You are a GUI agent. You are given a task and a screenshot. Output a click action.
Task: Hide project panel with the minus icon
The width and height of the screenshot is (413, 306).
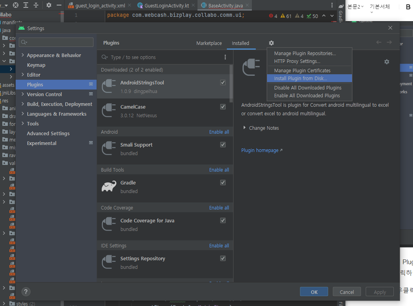coord(59,5)
